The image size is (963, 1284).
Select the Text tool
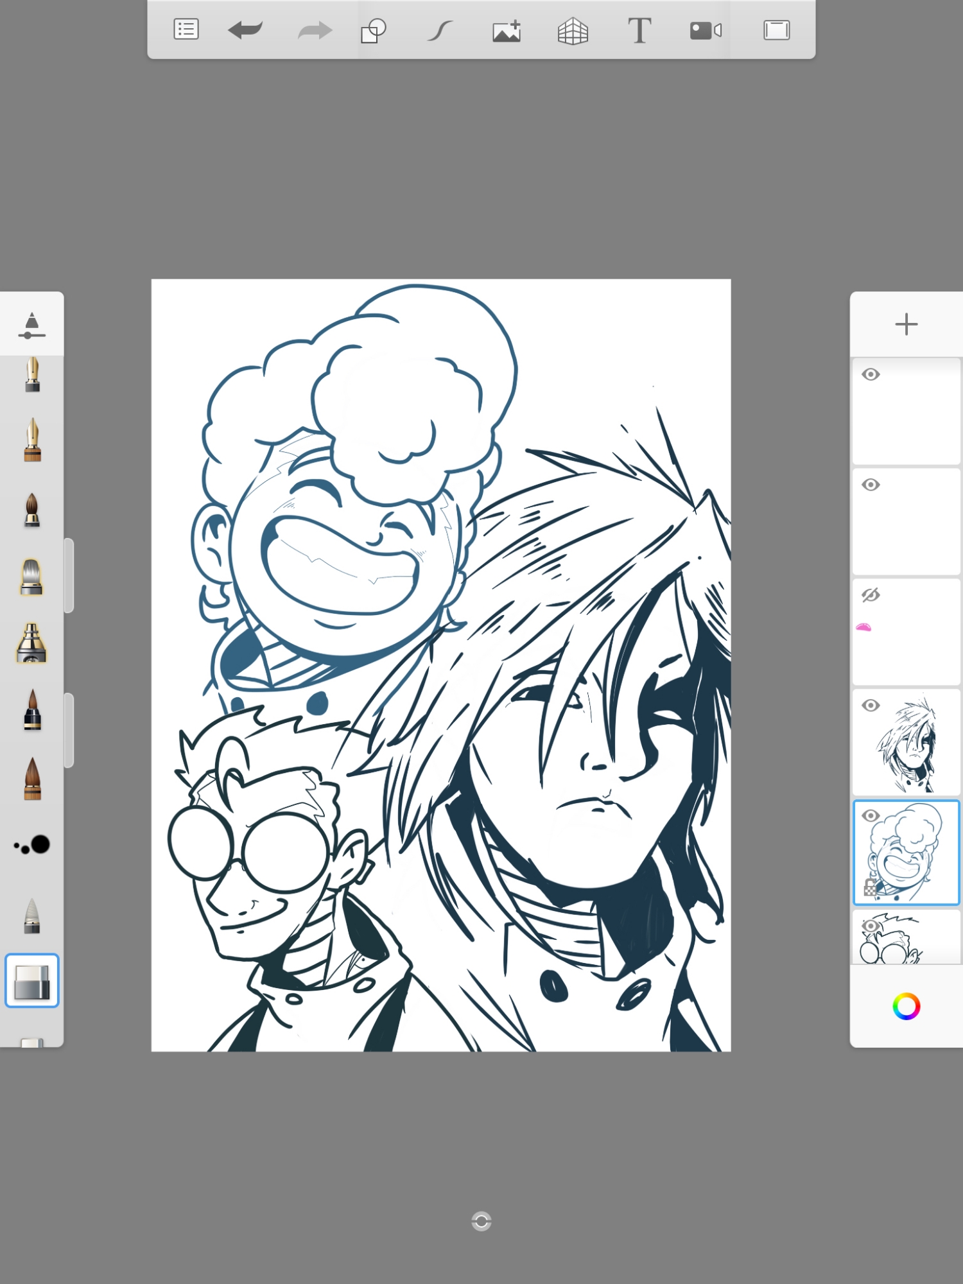pyautogui.click(x=639, y=30)
